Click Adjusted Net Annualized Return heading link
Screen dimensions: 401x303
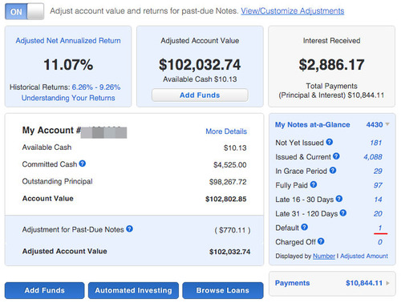(x=68, y=41)
